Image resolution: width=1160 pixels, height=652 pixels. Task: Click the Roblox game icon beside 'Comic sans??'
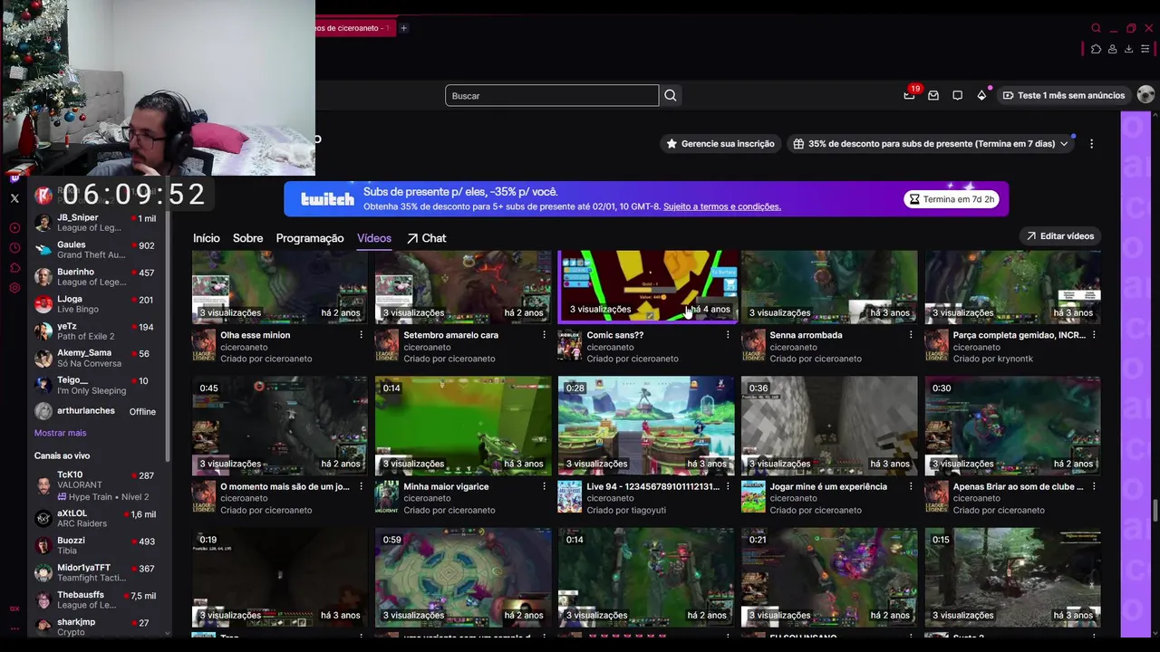click(x=569, y=345)
